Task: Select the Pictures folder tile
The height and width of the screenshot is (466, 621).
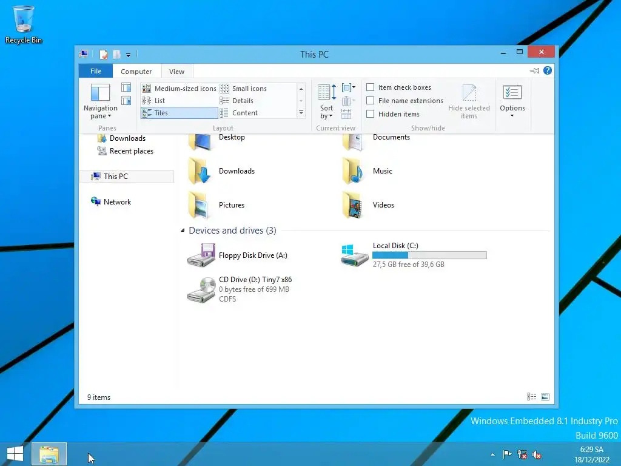Action: (x=217, y=205)
